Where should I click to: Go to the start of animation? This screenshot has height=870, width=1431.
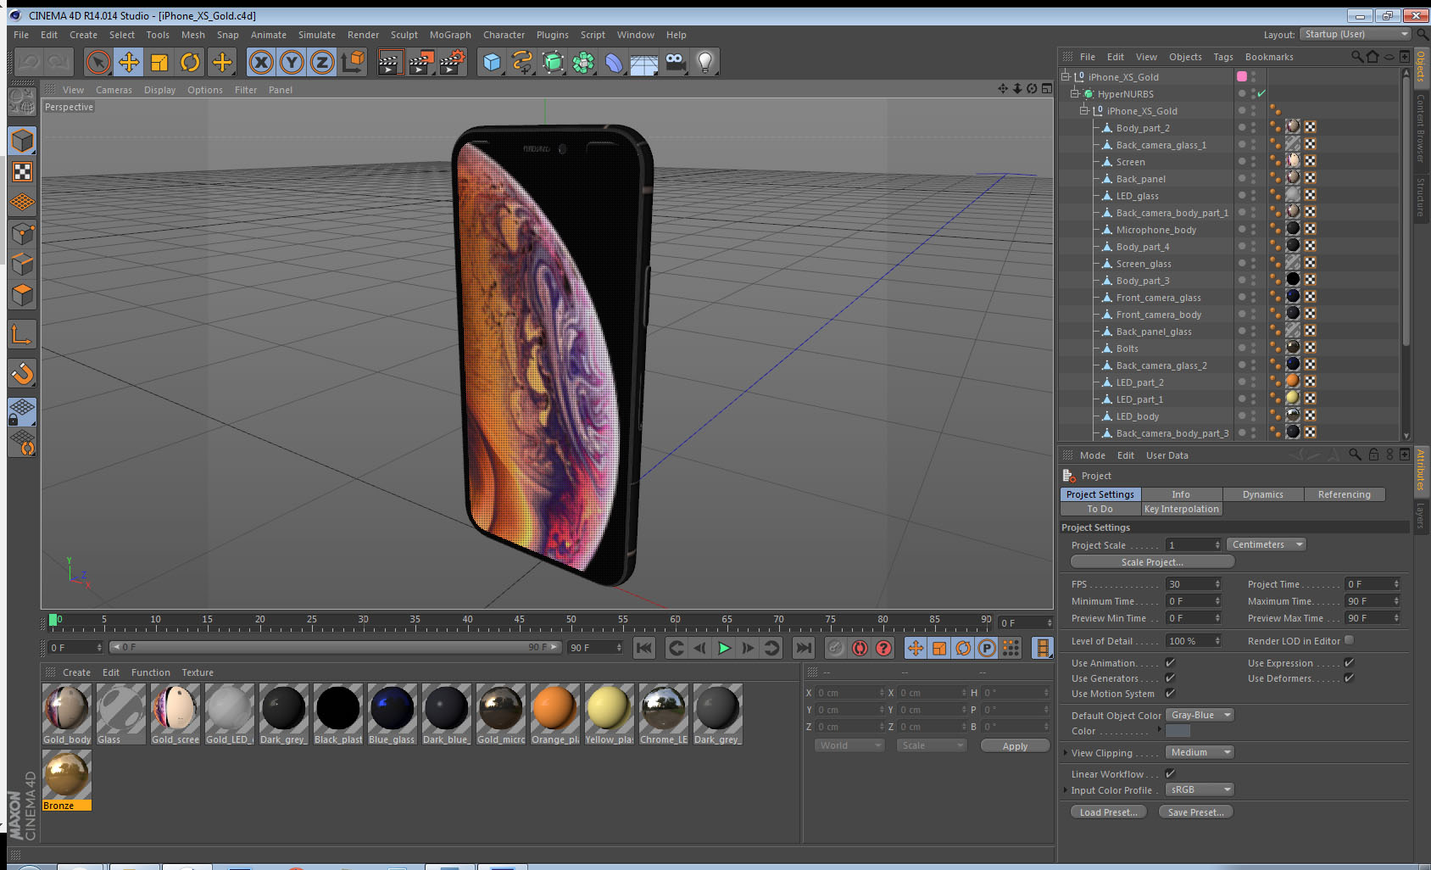click(644, 648)
